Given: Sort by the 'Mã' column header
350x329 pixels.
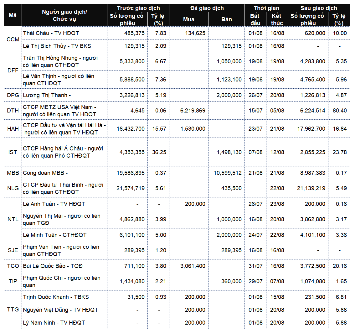Looking at the screenshot, I should [x=12, y=14].
